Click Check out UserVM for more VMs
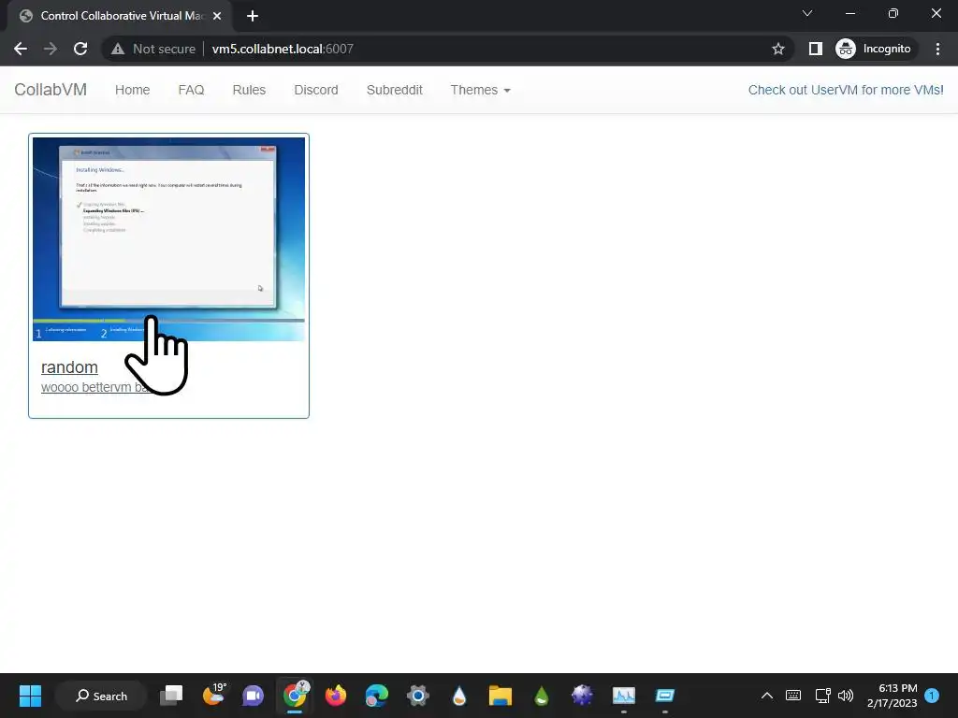 pos(846,90)
